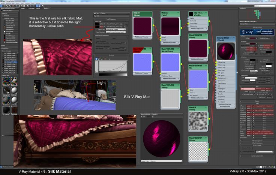
Task: Enable the Plugin Material checkbox
Action: tap(241, 151)
